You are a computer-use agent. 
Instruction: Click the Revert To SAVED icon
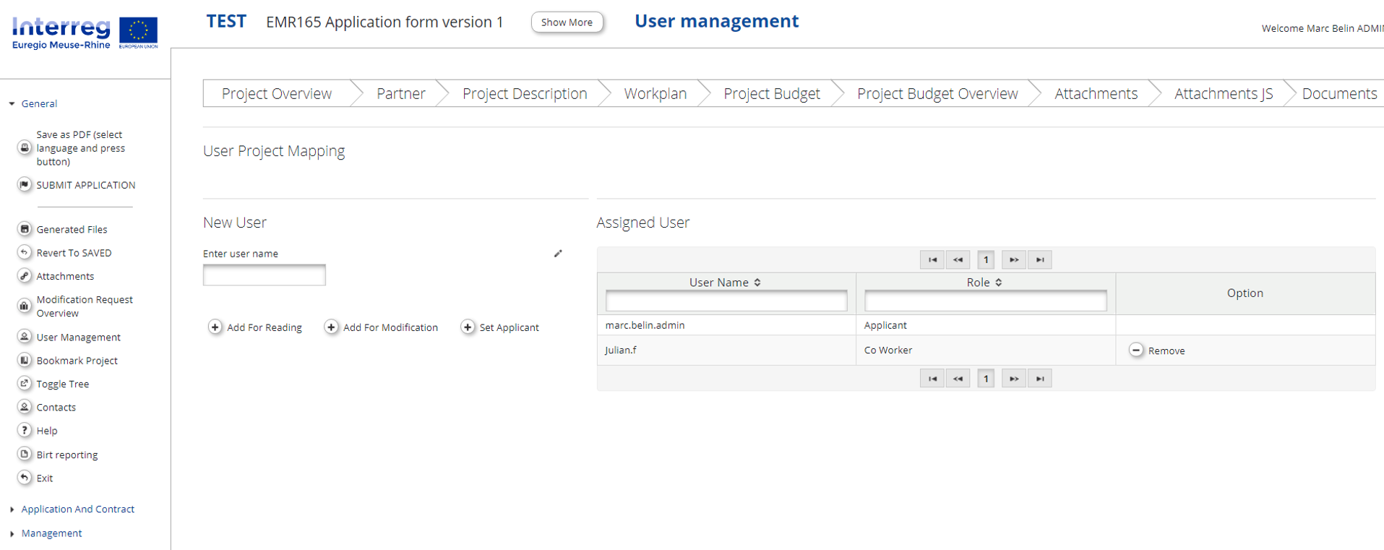[x=25, y=252]
